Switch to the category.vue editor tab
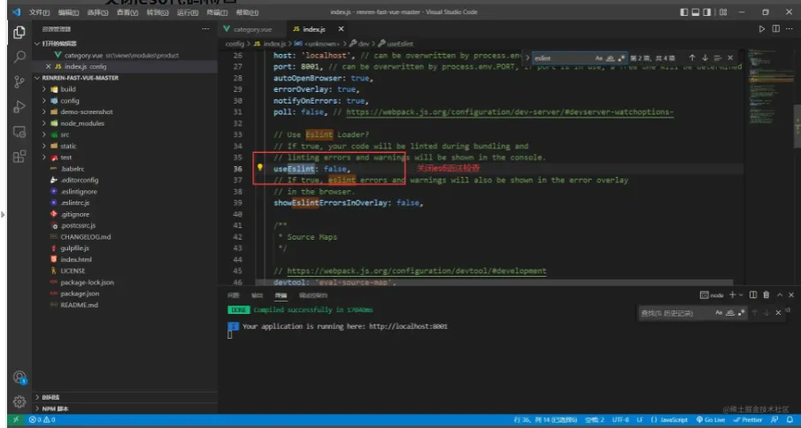The width and height of the screenshot is (801, 428). [251, 29]
